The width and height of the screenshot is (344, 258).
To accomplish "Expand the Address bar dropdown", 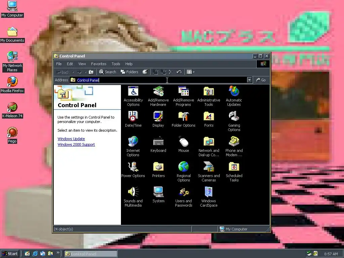I will (x=249, y=80).
